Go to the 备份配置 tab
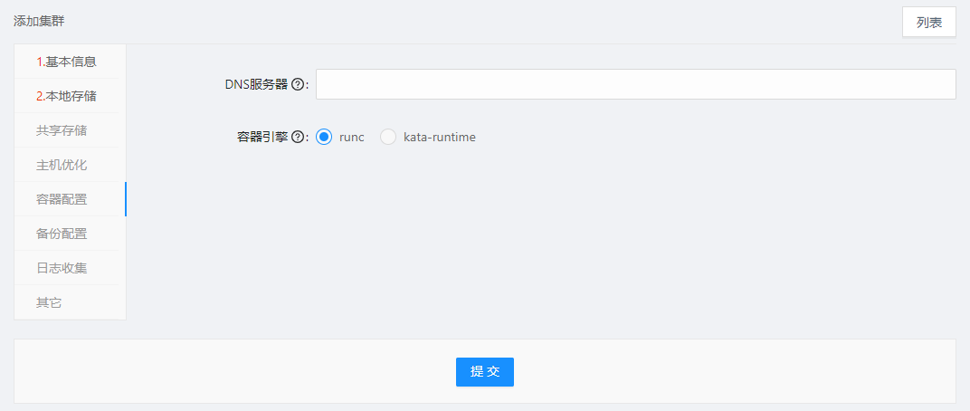970x411 pixels. 70,234
